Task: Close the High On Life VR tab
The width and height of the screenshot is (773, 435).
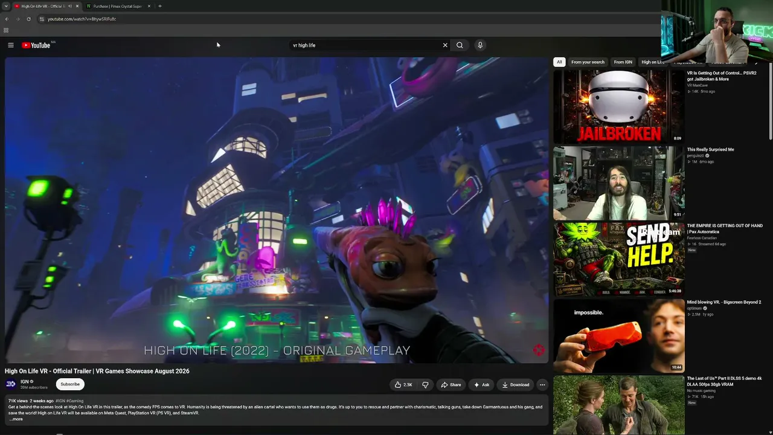Action: (77, 6)
